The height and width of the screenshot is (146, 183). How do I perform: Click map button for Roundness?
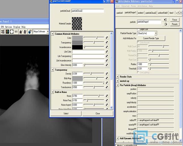point(107,82)
